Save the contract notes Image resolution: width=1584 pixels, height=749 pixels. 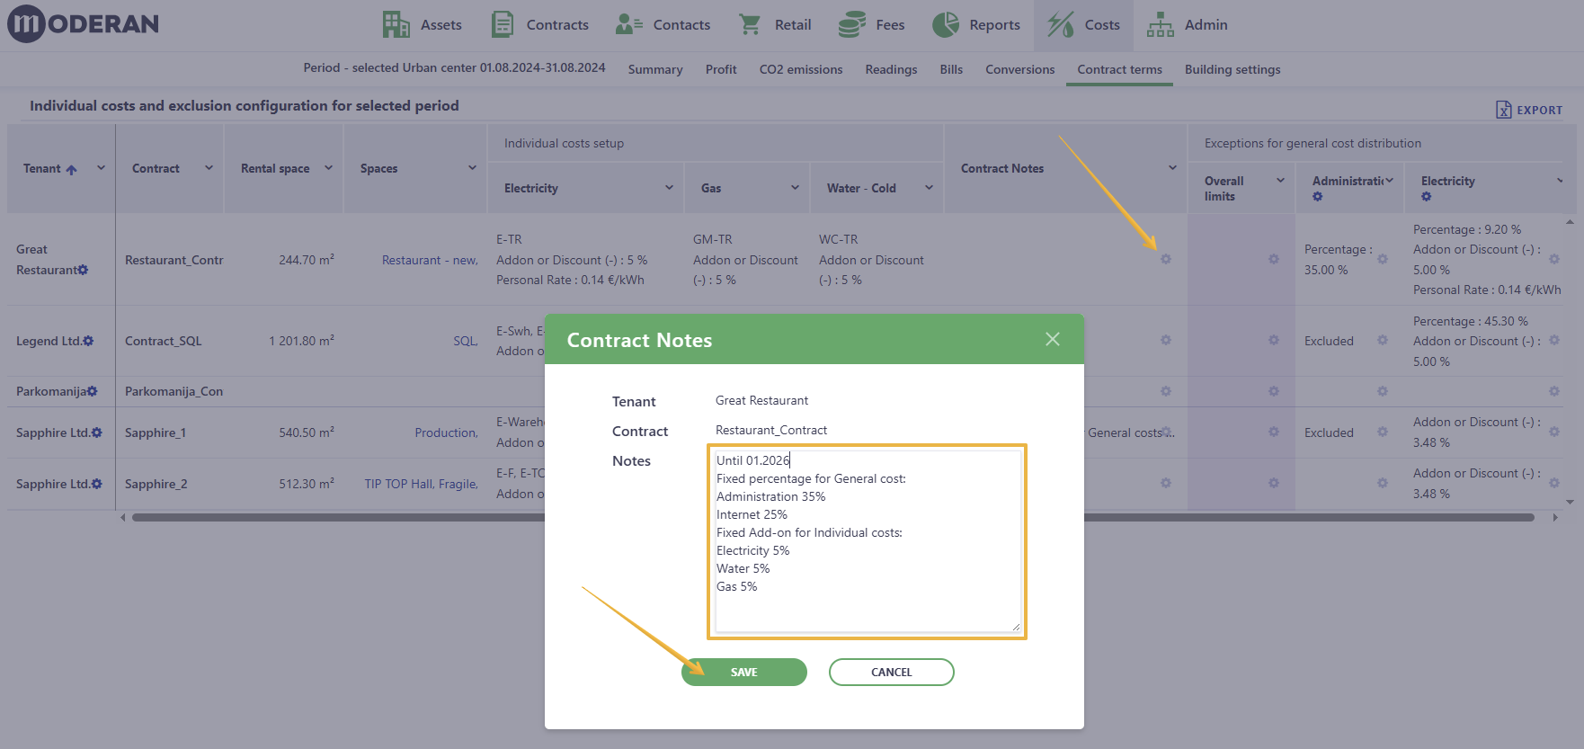click(x=743, y=672)
